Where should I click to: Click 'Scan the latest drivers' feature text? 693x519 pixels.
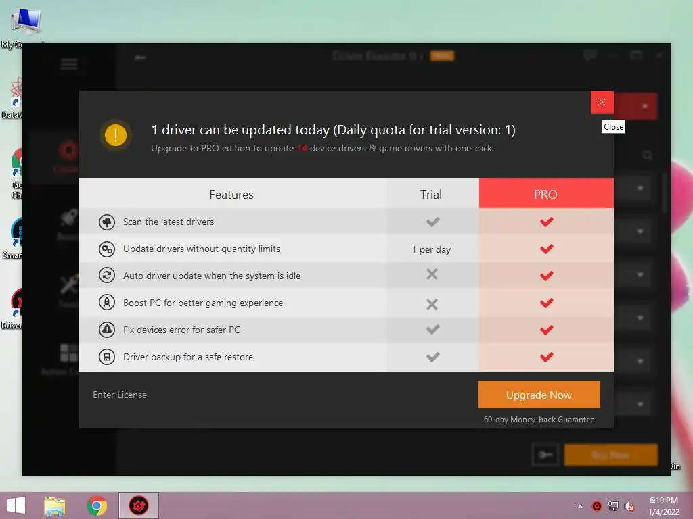[169, 222]
